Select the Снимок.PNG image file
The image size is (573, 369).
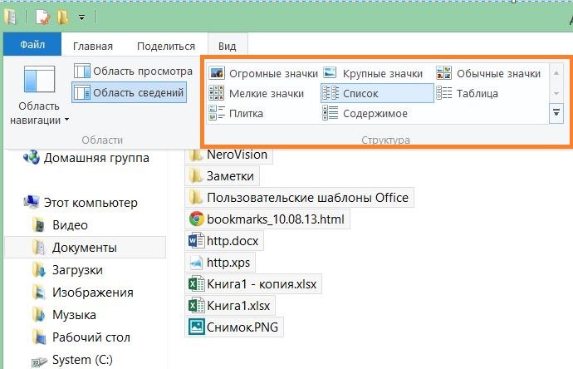coord(234,327)
